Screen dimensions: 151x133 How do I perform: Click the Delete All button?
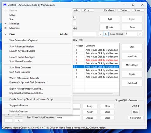(132, 83)
